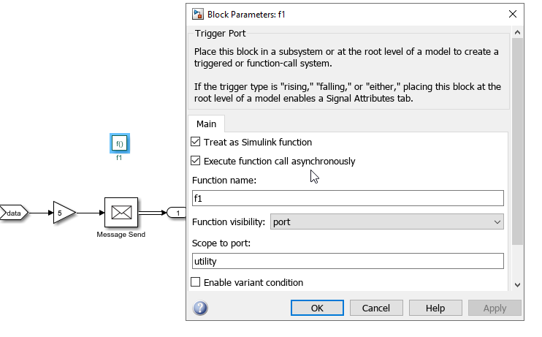Switch to the Main tab
Screen dimensions: 542x337
click(206, 124)
